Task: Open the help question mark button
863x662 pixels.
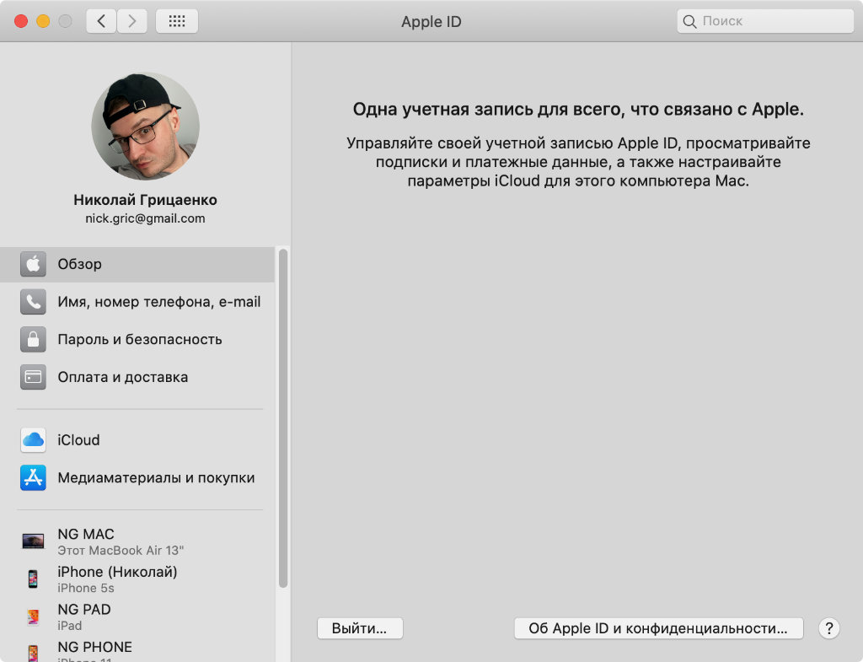Action: (x=829, y=628)
